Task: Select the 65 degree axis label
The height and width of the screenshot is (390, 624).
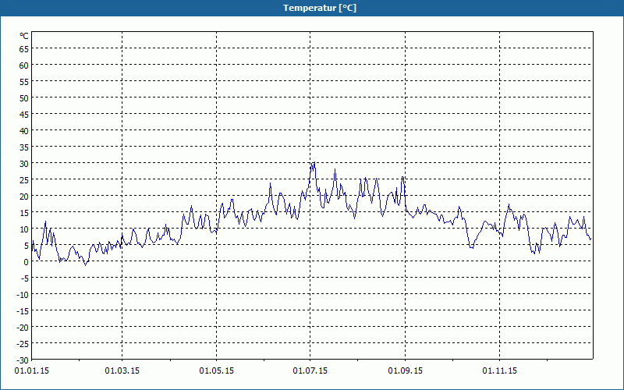Action: [x=24, y=49]
